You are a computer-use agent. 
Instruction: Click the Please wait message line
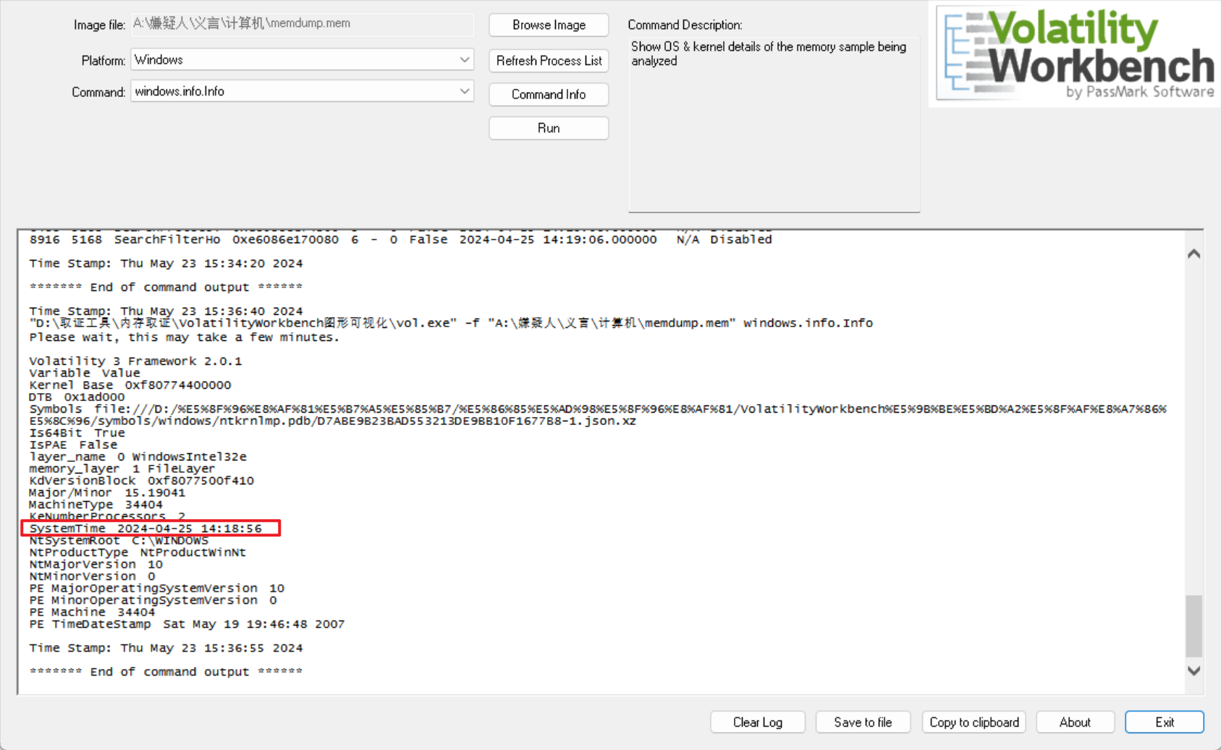(x=184, y=337)
